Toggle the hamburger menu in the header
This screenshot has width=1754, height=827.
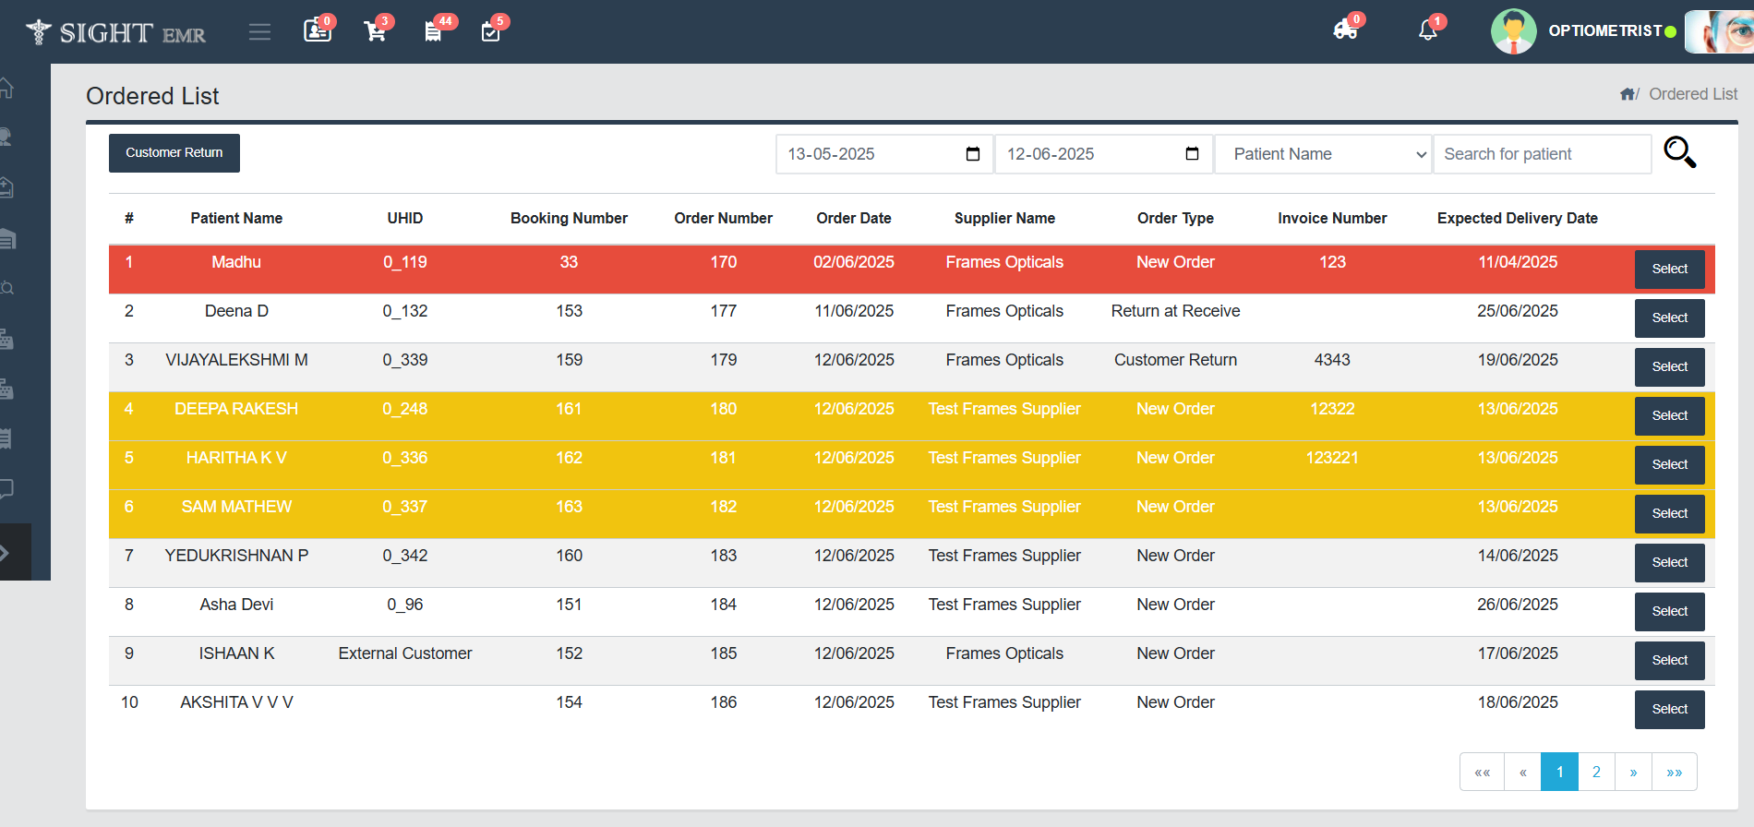[x=259, y=32]
